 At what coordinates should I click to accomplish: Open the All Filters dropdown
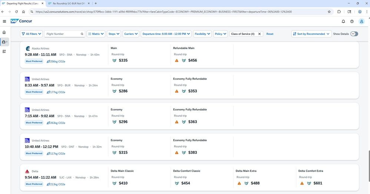pyautogui.click(x=32, y=34)
